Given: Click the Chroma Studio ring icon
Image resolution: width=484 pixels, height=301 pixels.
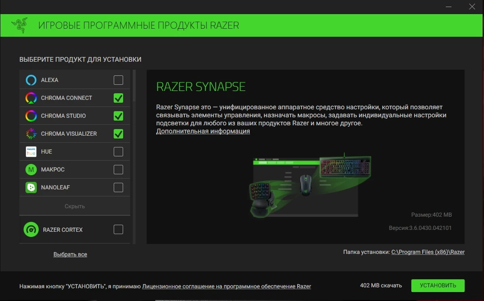Looking at the screenshot, I should coord(31,116).
